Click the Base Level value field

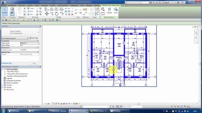coord(30,43)
